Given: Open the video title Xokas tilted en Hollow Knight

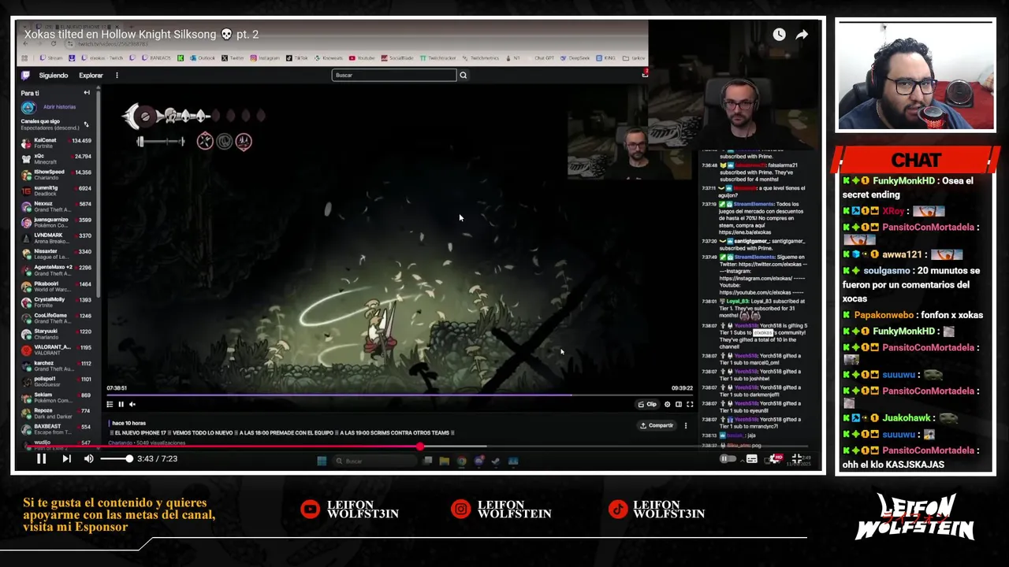Looking at the screenshot, I should click(141, 34).
